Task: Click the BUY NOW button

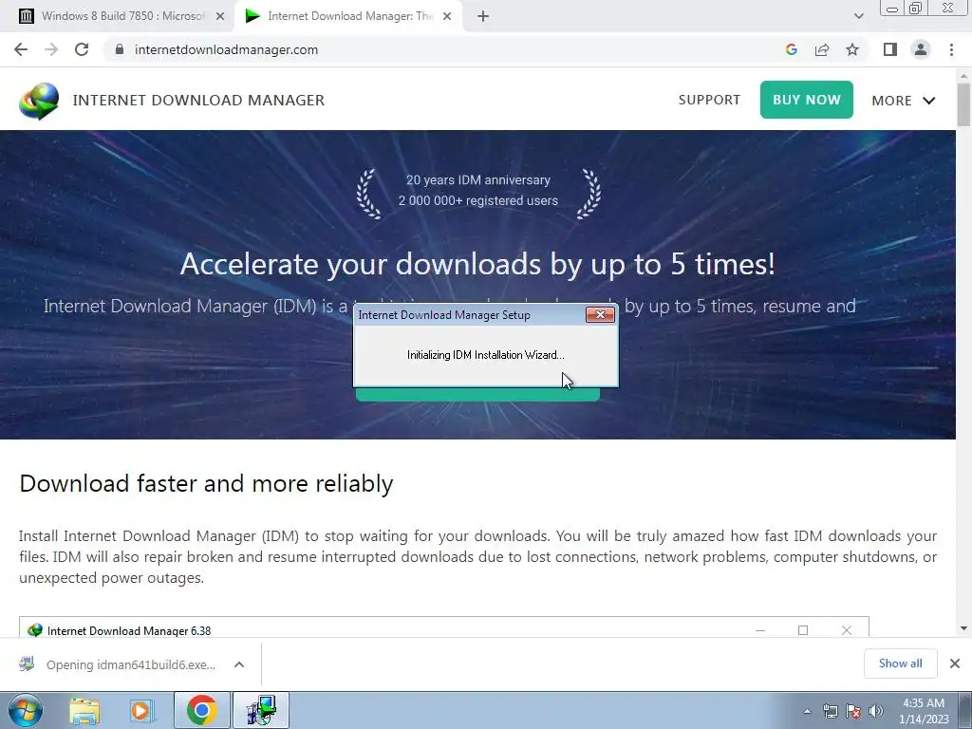Action: [807, 100]
